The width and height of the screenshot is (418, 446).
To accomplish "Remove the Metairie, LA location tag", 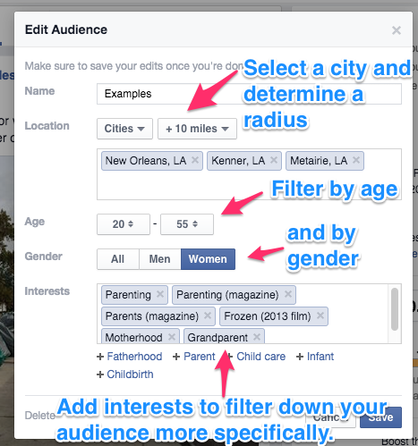I will (355, 160).
